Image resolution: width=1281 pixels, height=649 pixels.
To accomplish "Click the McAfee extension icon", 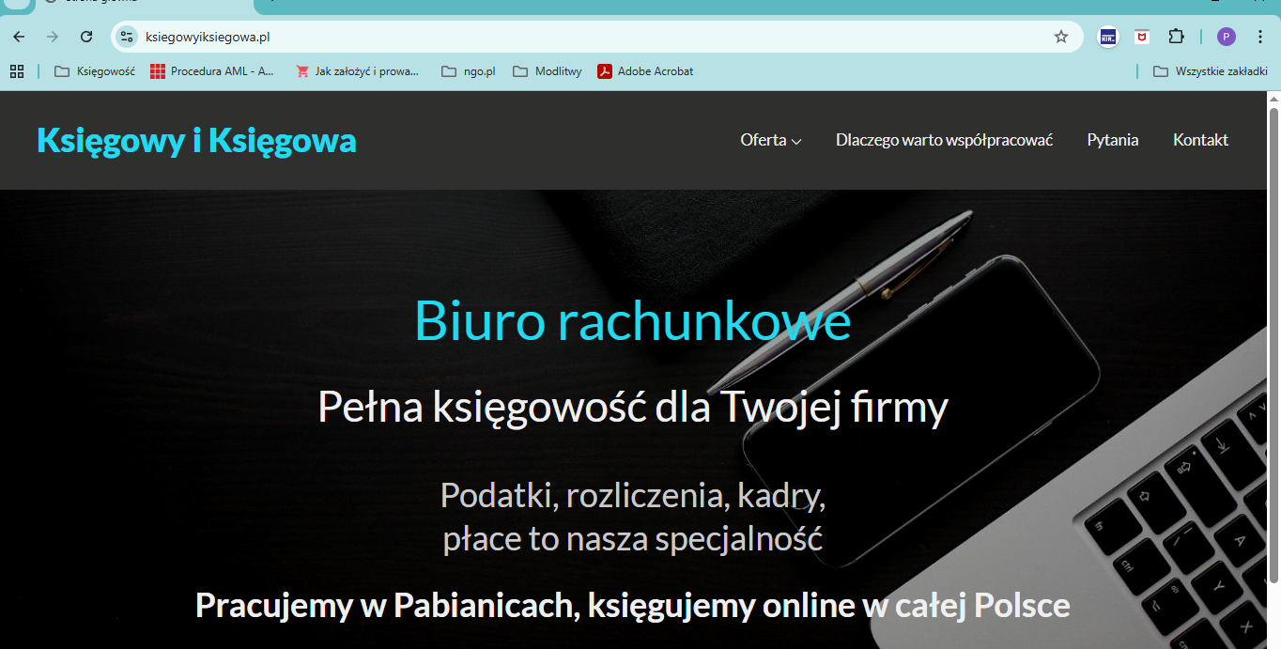I will click(x=1142, y=37).
